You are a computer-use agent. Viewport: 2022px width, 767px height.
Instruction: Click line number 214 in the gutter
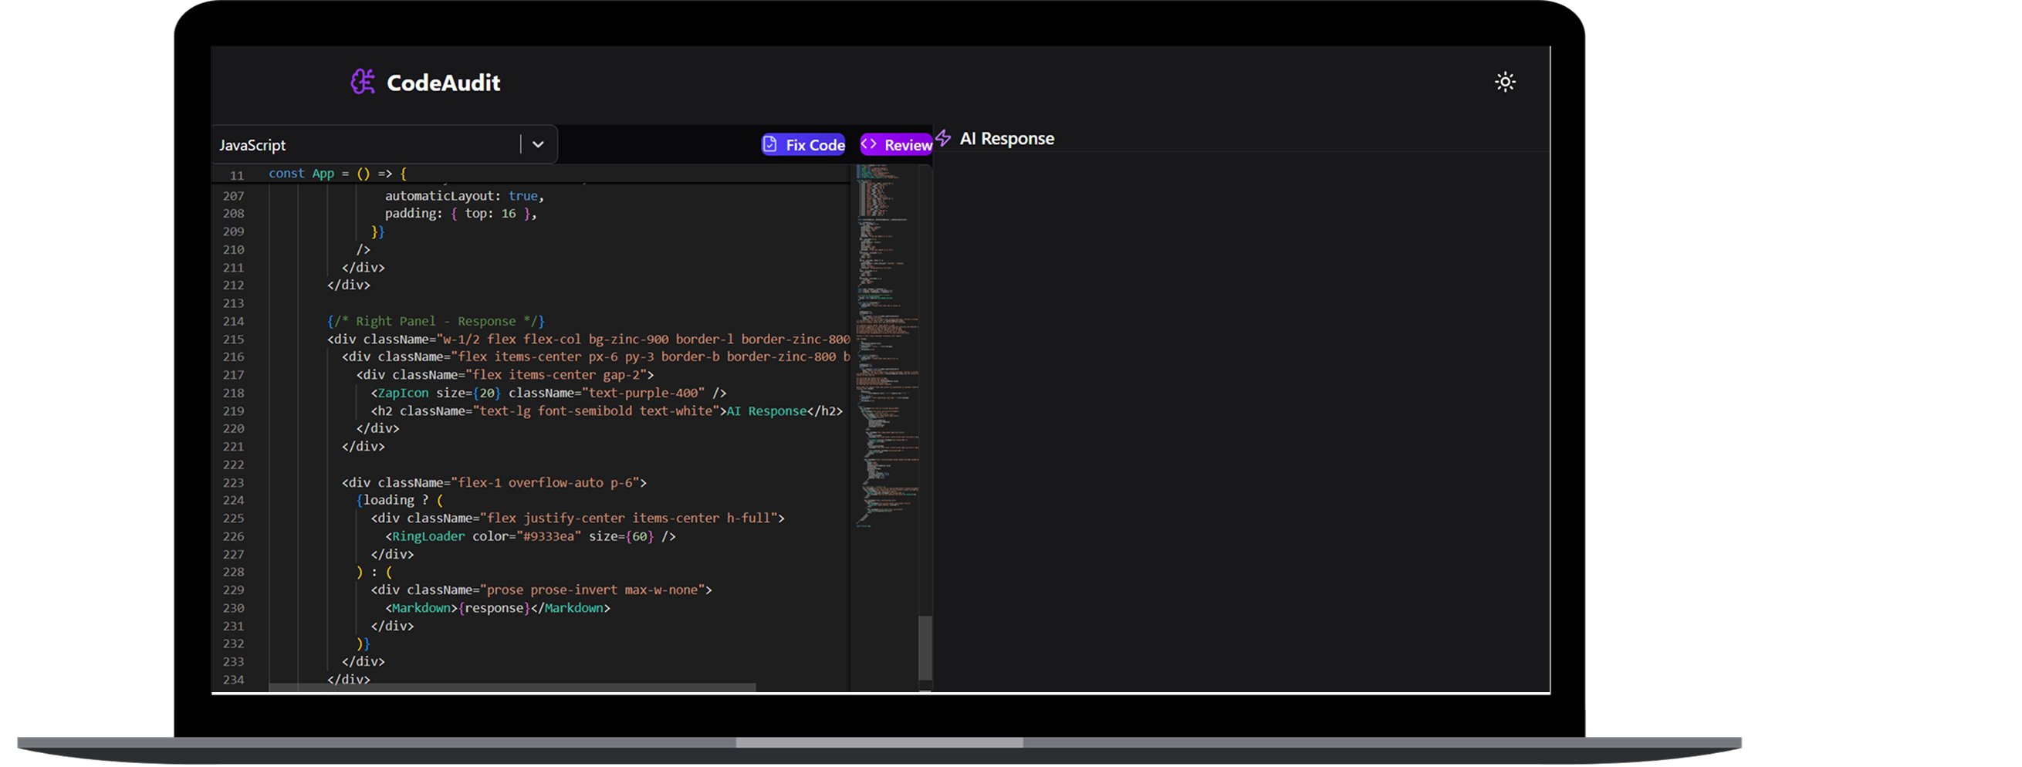pos(233,321)
